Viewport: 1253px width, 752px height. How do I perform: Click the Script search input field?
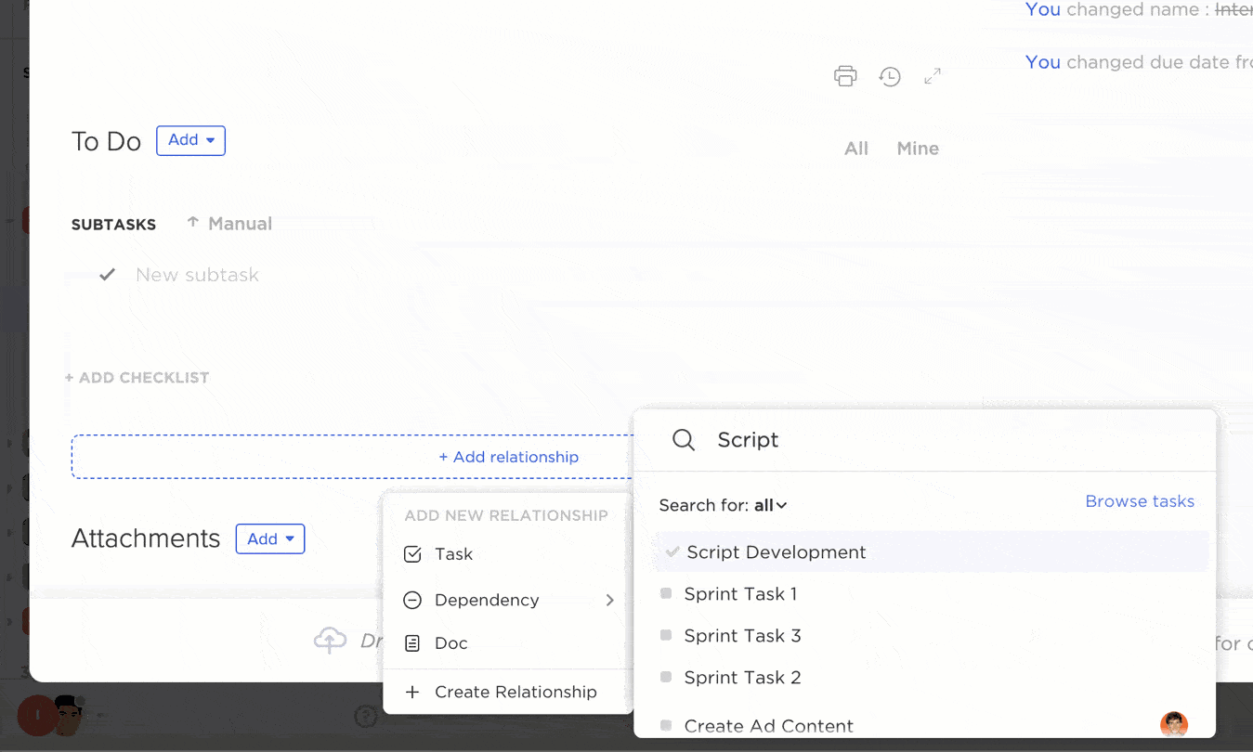[929, 440]
